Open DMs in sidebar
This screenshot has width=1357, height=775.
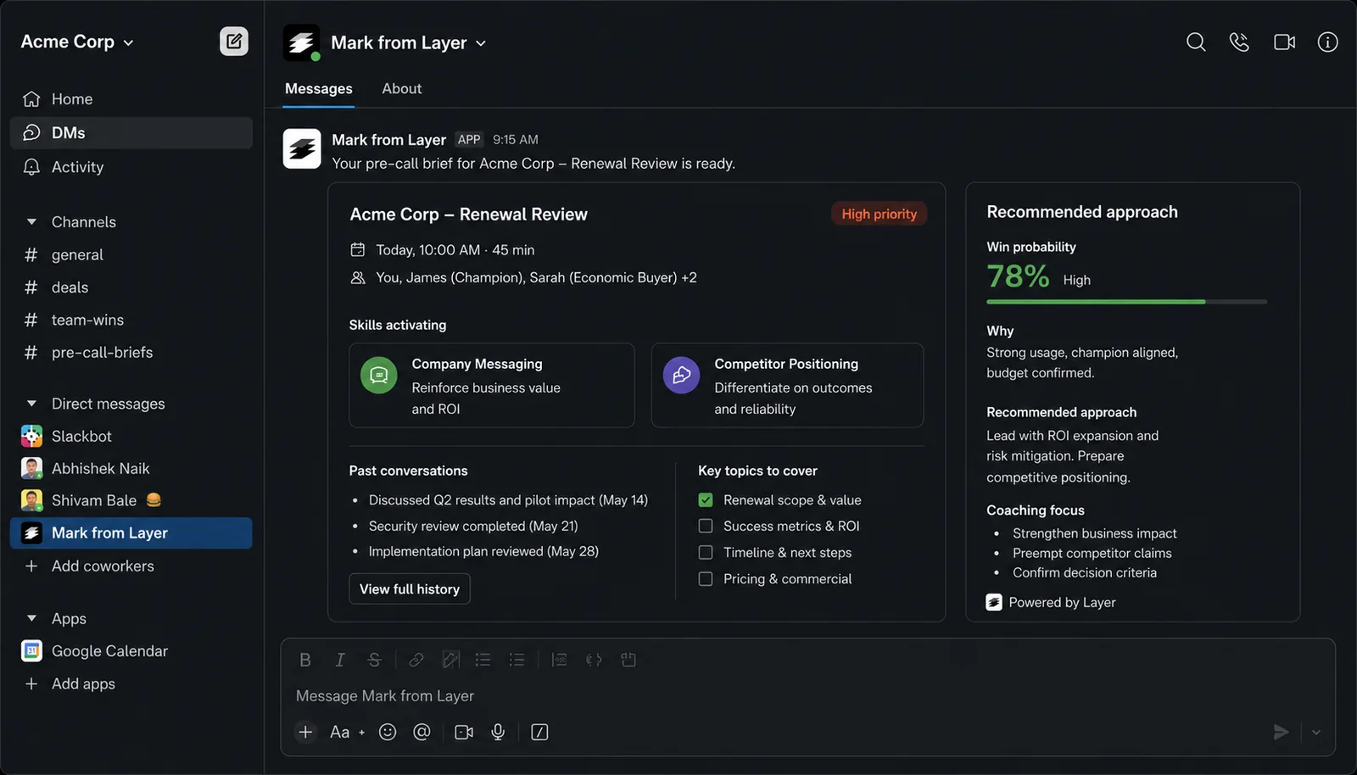click(131, 133)
